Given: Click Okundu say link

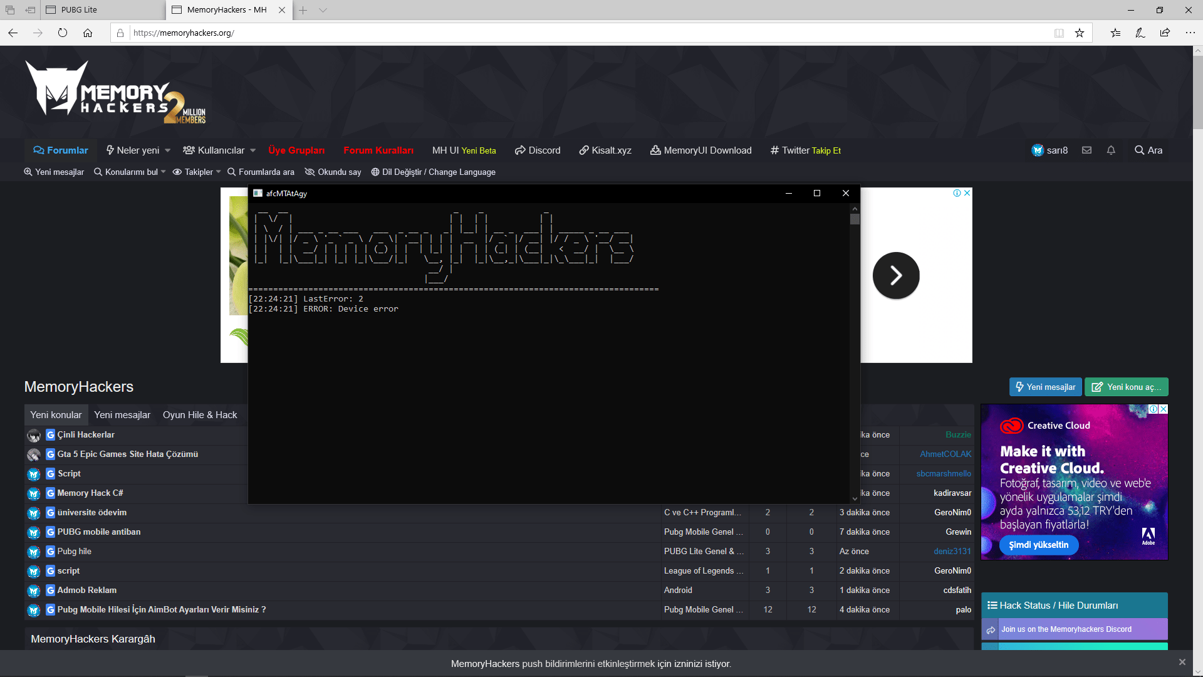Looking at the screenshot, I should pyautogui.click(x=333, y=172).
